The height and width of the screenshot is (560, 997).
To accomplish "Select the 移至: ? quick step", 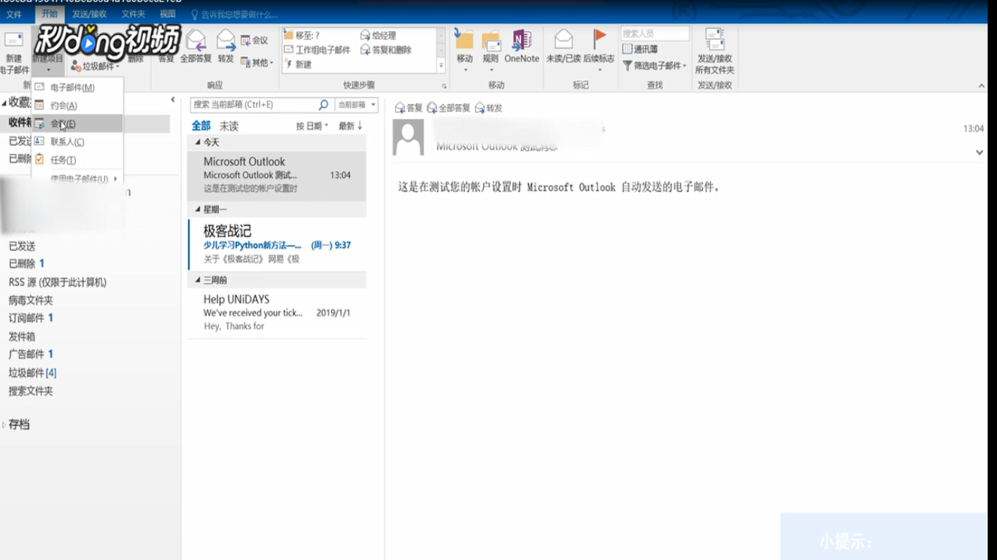I will coord(302,35).
